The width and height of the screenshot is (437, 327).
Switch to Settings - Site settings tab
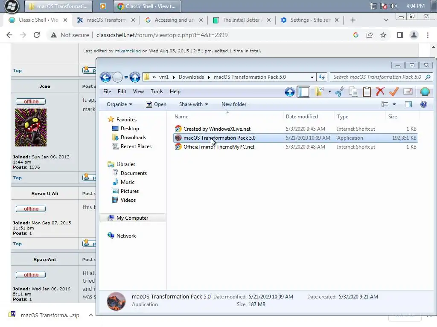[x=310, y=20]
